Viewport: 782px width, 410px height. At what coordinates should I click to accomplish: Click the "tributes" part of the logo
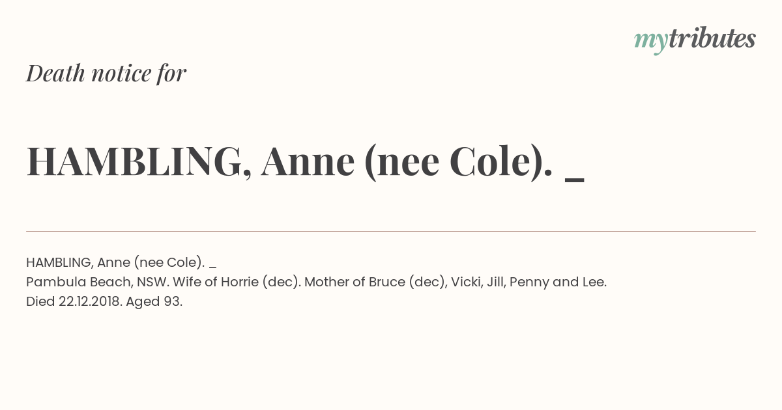[x=712, y=39]
